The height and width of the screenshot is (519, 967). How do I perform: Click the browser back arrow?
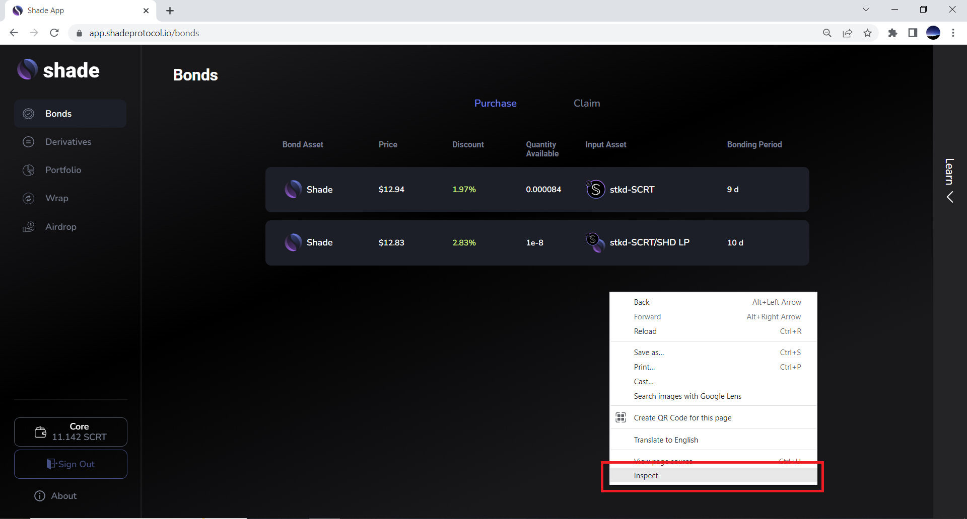point(14,33)
